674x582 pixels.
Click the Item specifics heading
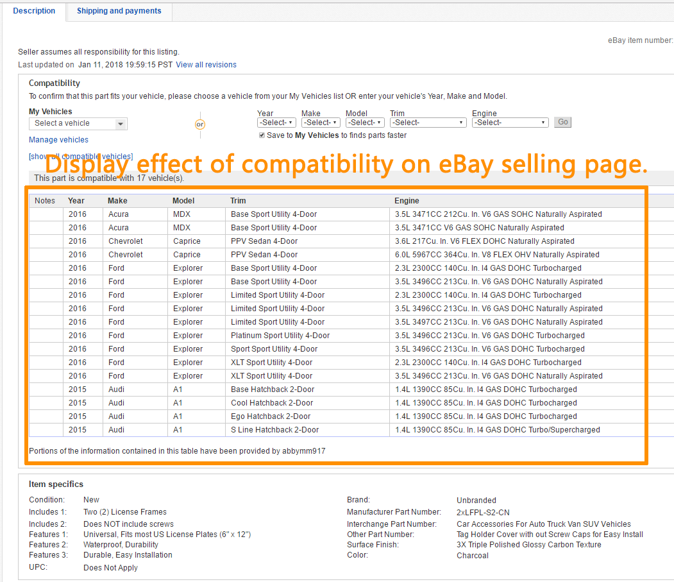[x=56, y=484]
